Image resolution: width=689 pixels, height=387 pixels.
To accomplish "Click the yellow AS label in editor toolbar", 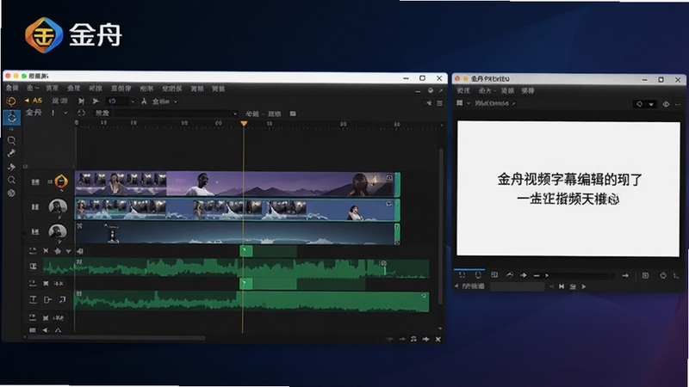I will (37, 101).
